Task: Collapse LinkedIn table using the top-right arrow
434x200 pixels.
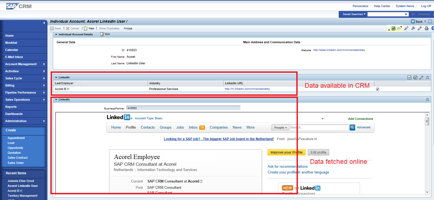Action: [x=427, y=77]
